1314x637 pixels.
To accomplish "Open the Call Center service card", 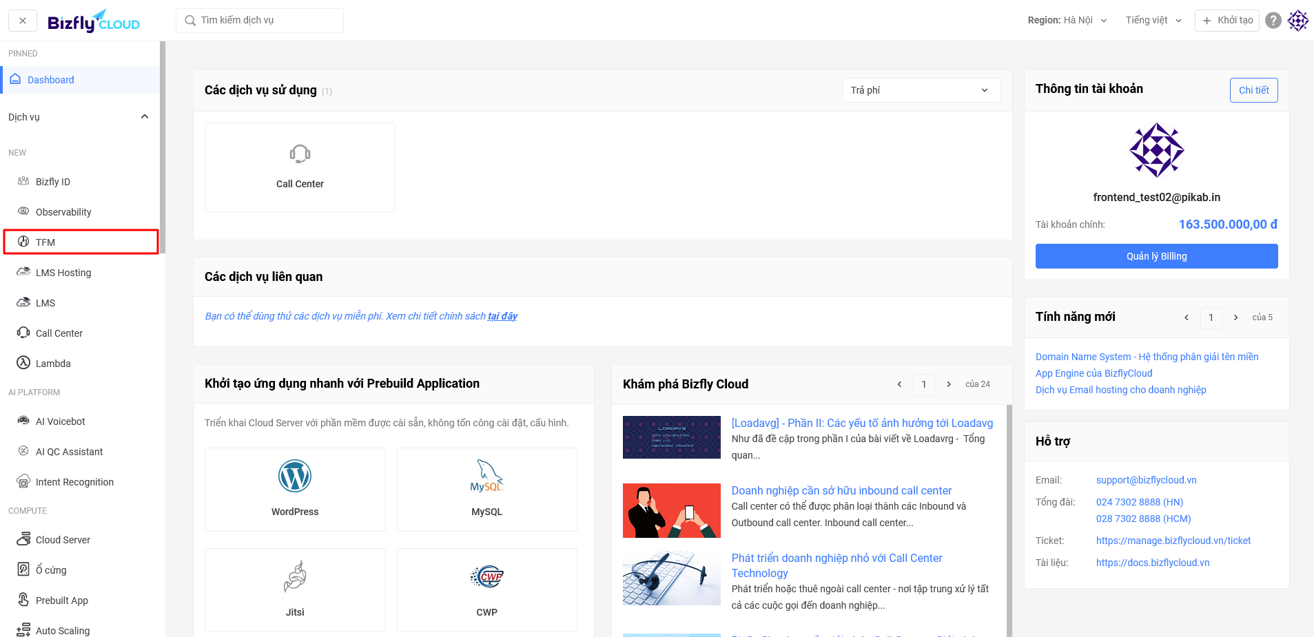I will coord(300,167).
